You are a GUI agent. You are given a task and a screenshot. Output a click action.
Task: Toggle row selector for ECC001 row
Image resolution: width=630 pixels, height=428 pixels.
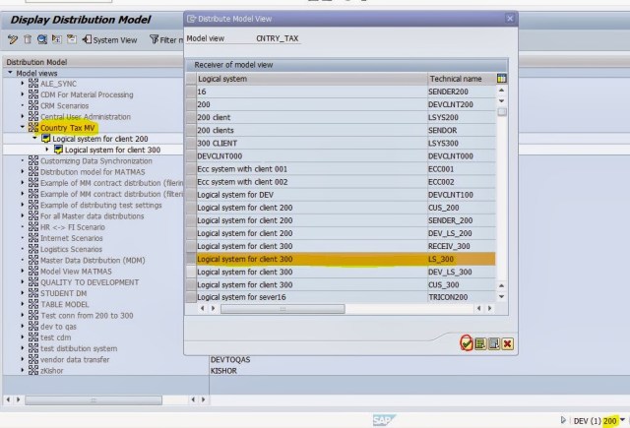190,168
